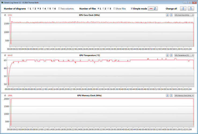Select 1 file radio button
The height and width of the screenshot is (134, 198).
click(98, 9)
